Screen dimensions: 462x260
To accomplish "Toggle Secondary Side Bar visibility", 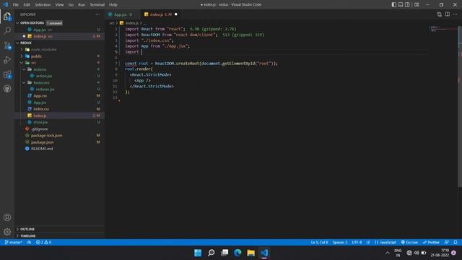I will click(407, 4).
